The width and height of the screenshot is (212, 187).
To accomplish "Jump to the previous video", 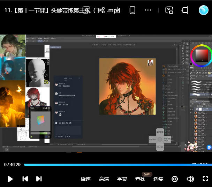I will (25, 179).
